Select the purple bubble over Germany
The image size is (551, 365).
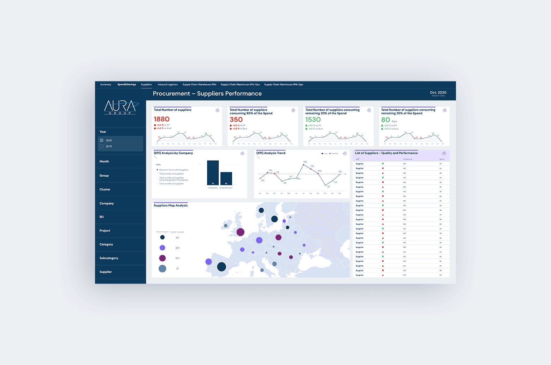point(259,240)
